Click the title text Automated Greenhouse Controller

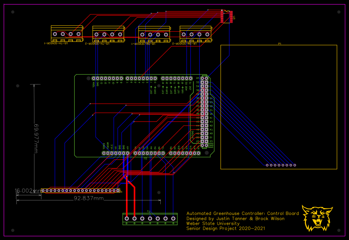243,213
